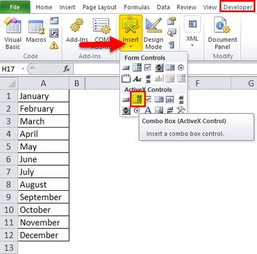Click the Select All corner button
This screenshot has height=254, width=257.
point(9,84)
